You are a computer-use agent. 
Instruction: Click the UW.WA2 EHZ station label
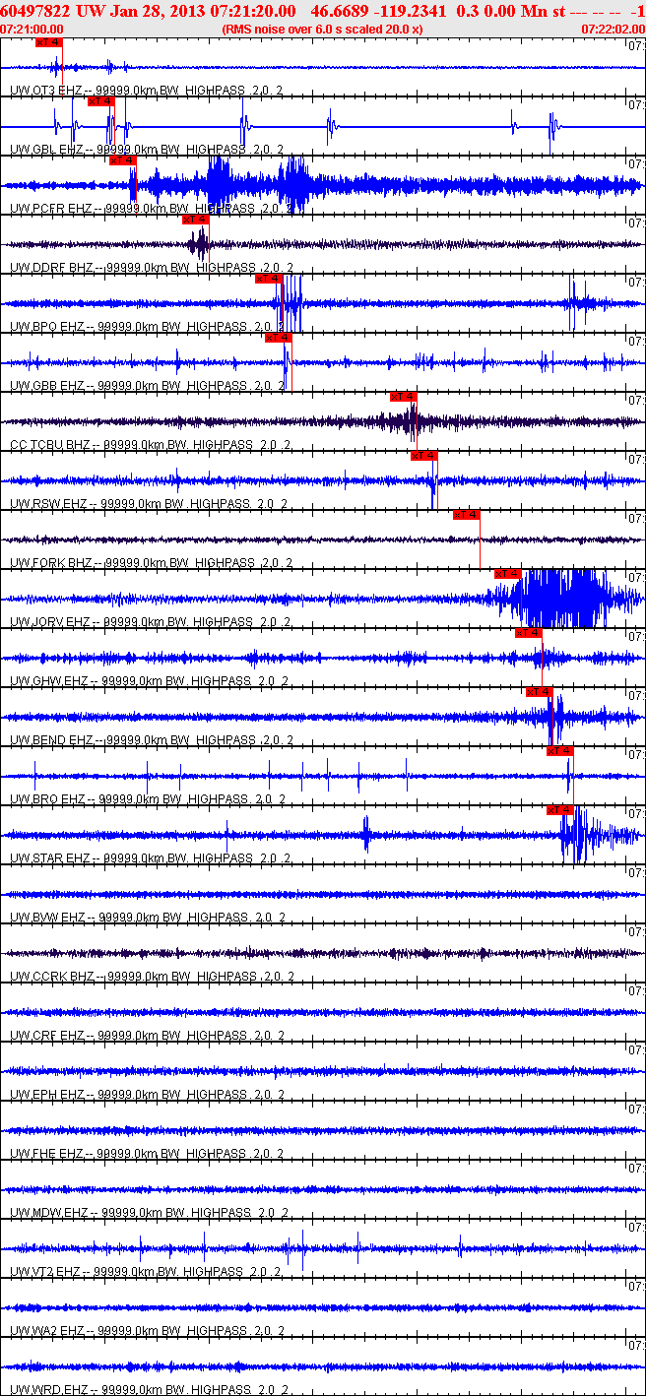[x=46, y=1331]
